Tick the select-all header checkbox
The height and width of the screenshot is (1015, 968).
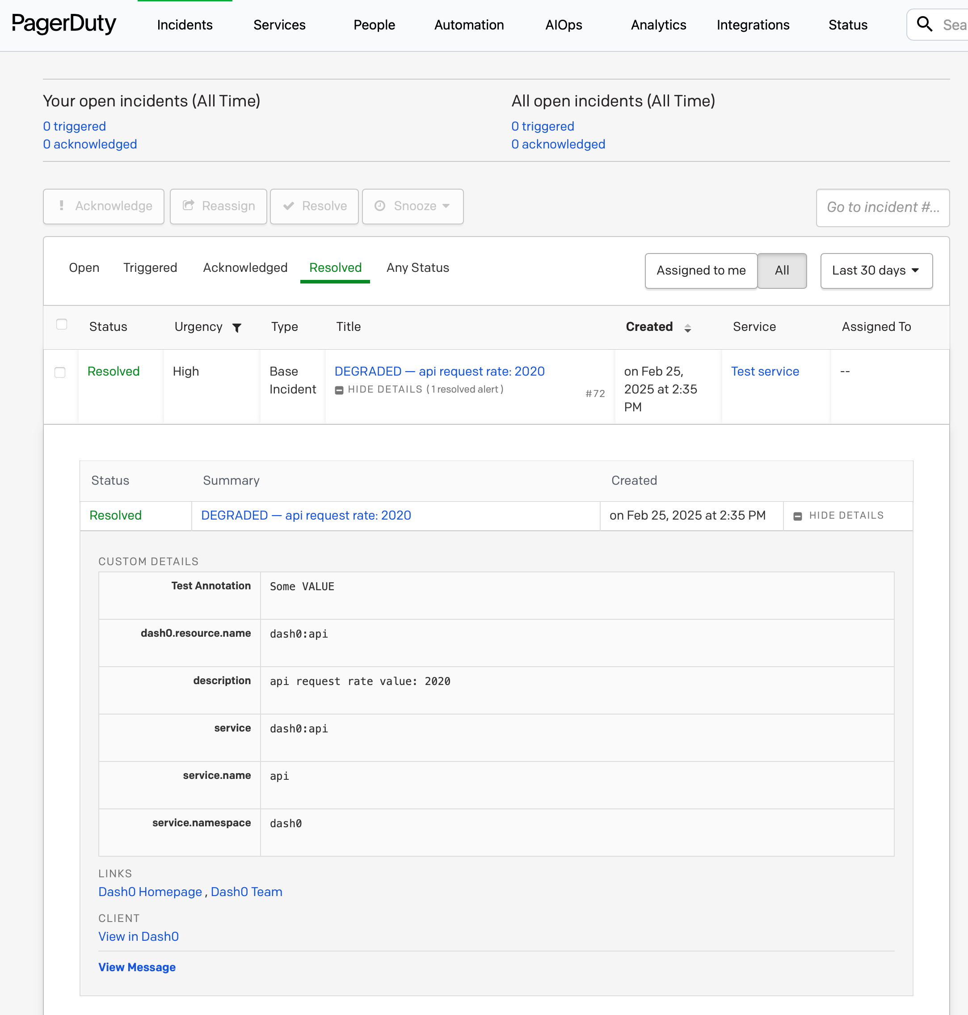point(61,324)
